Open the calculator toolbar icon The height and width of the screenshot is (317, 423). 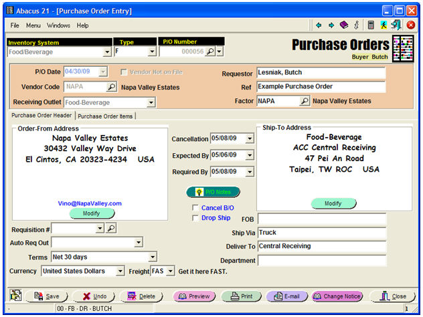(371, 25)
